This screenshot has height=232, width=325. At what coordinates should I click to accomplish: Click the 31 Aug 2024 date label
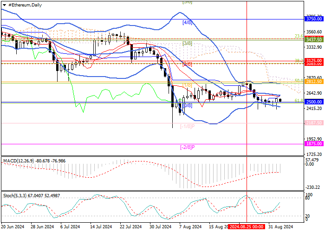pos(281,226)
